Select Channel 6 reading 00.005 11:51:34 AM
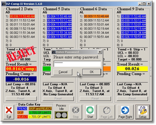 96,33
